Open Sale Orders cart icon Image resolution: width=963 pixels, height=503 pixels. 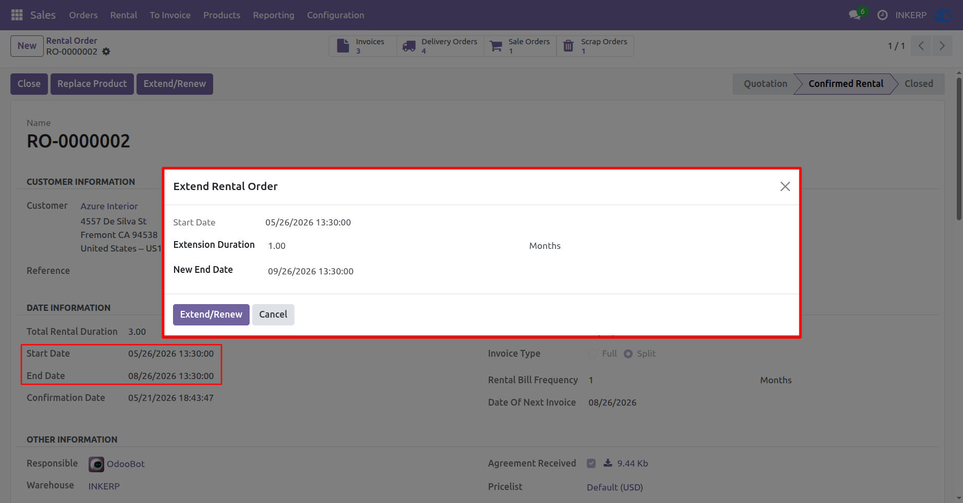496,46
